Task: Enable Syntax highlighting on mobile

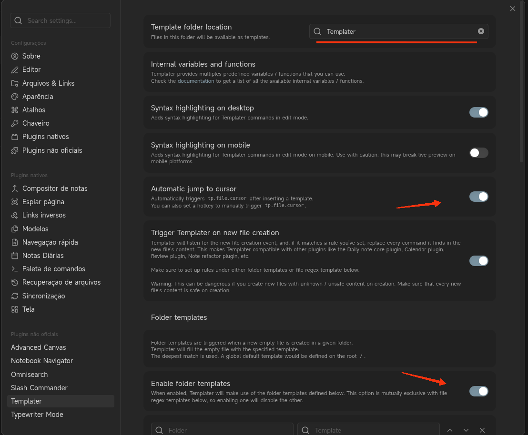Action: click(478, 153)
